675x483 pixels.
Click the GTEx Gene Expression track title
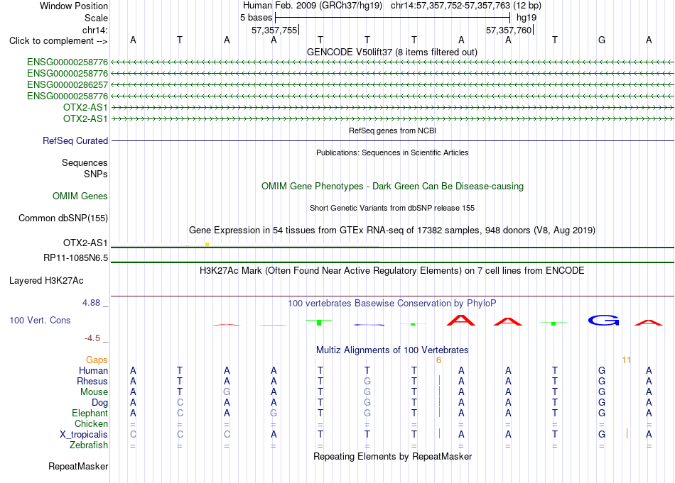[x=392, y=230]
